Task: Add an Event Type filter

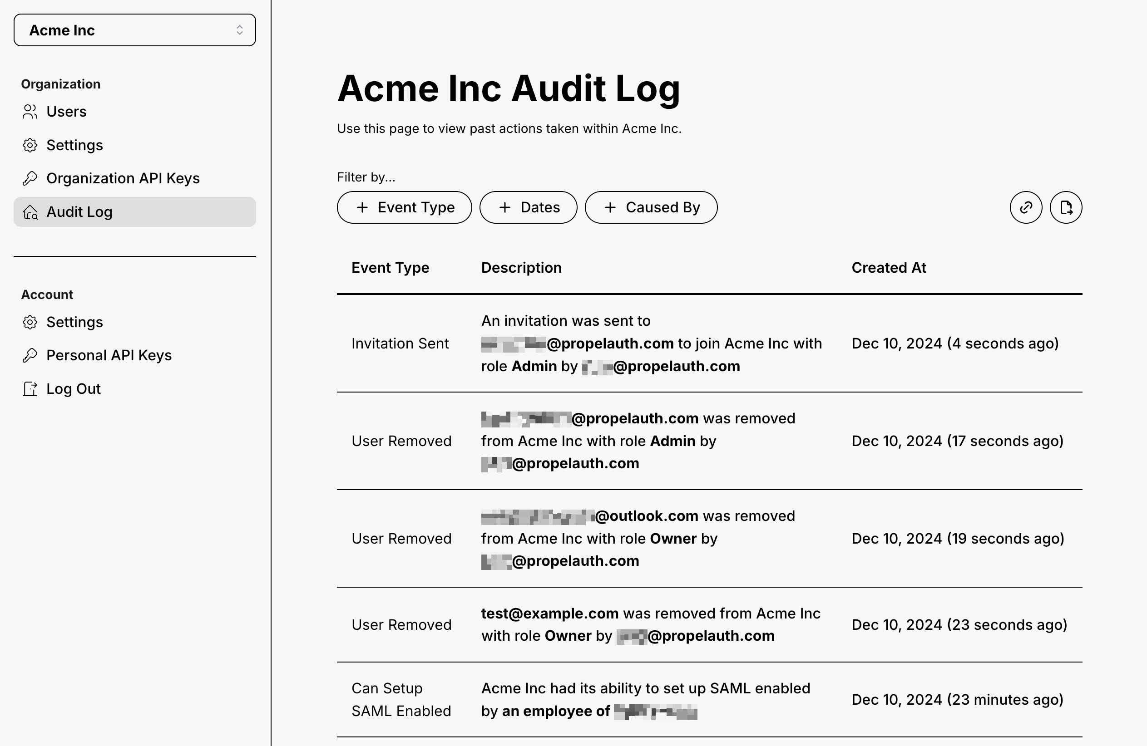Action: (x=404, y=207)
